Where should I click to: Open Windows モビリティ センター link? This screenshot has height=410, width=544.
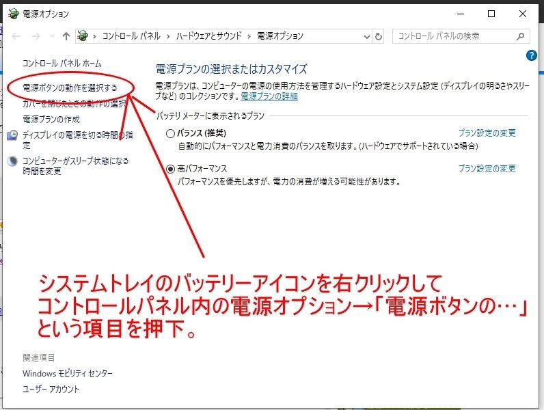point(68,374)
